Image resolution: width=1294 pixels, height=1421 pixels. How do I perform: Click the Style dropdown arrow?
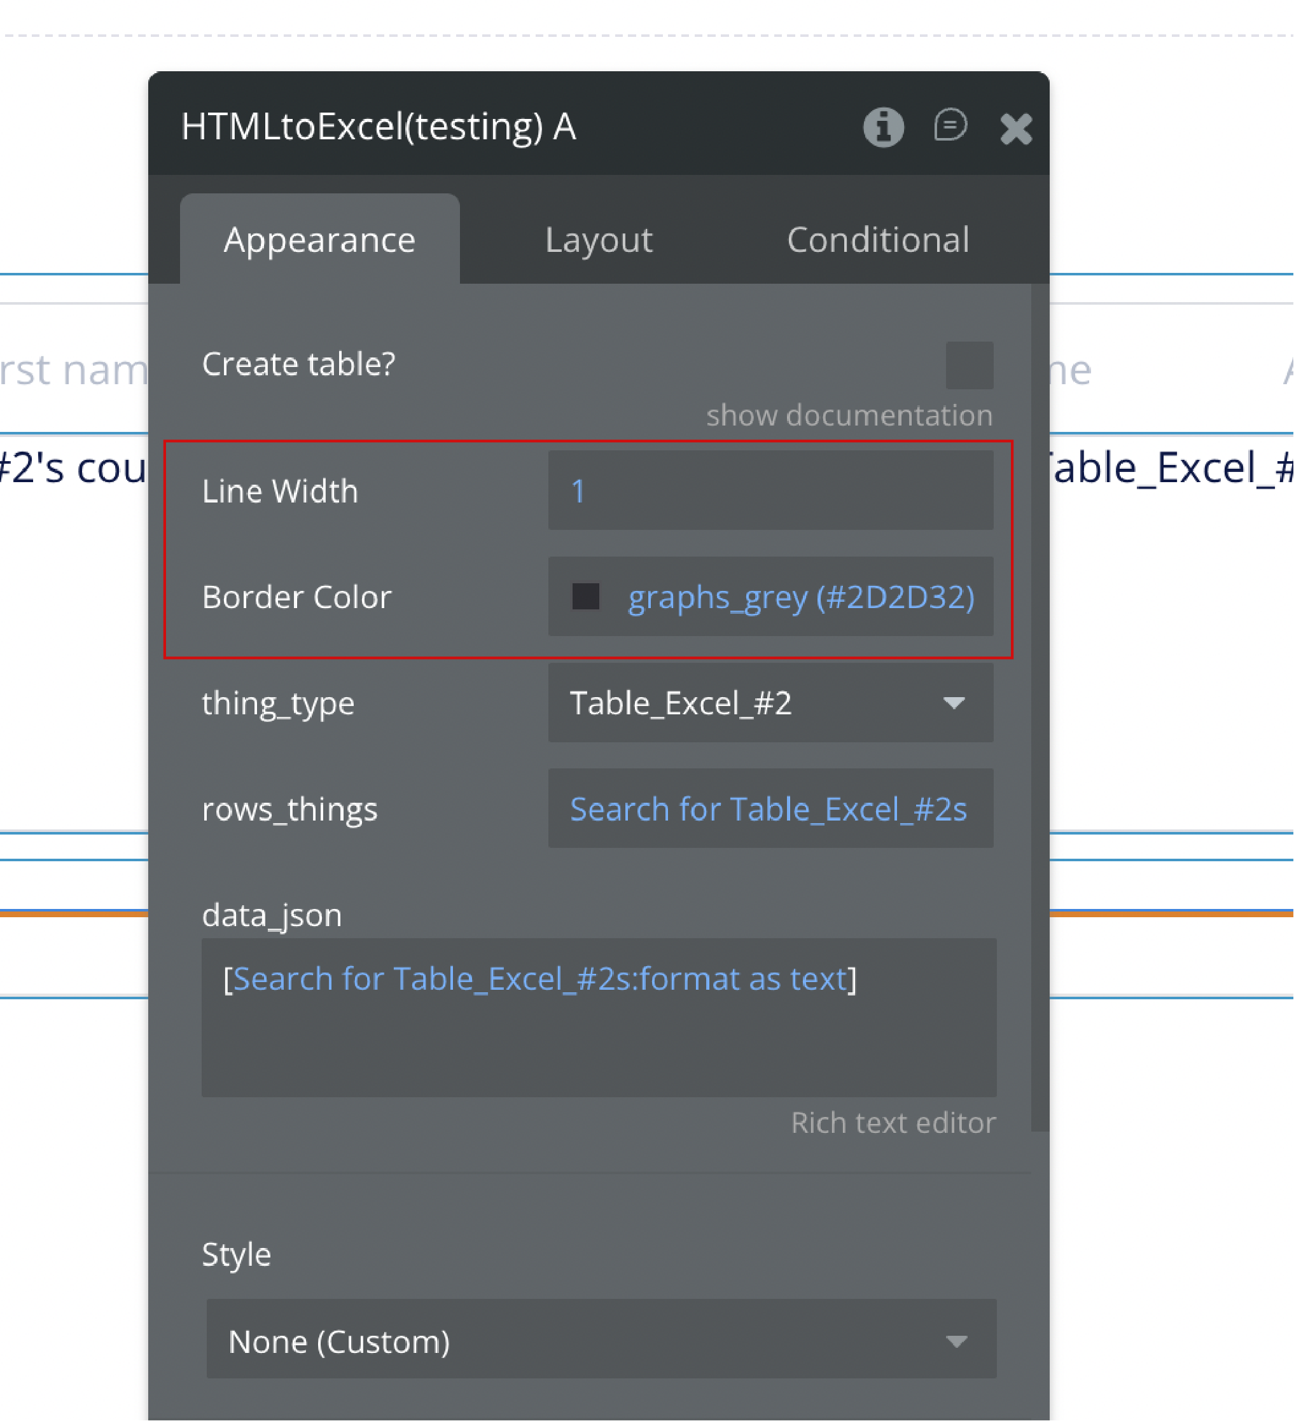tap(956, 1341)
